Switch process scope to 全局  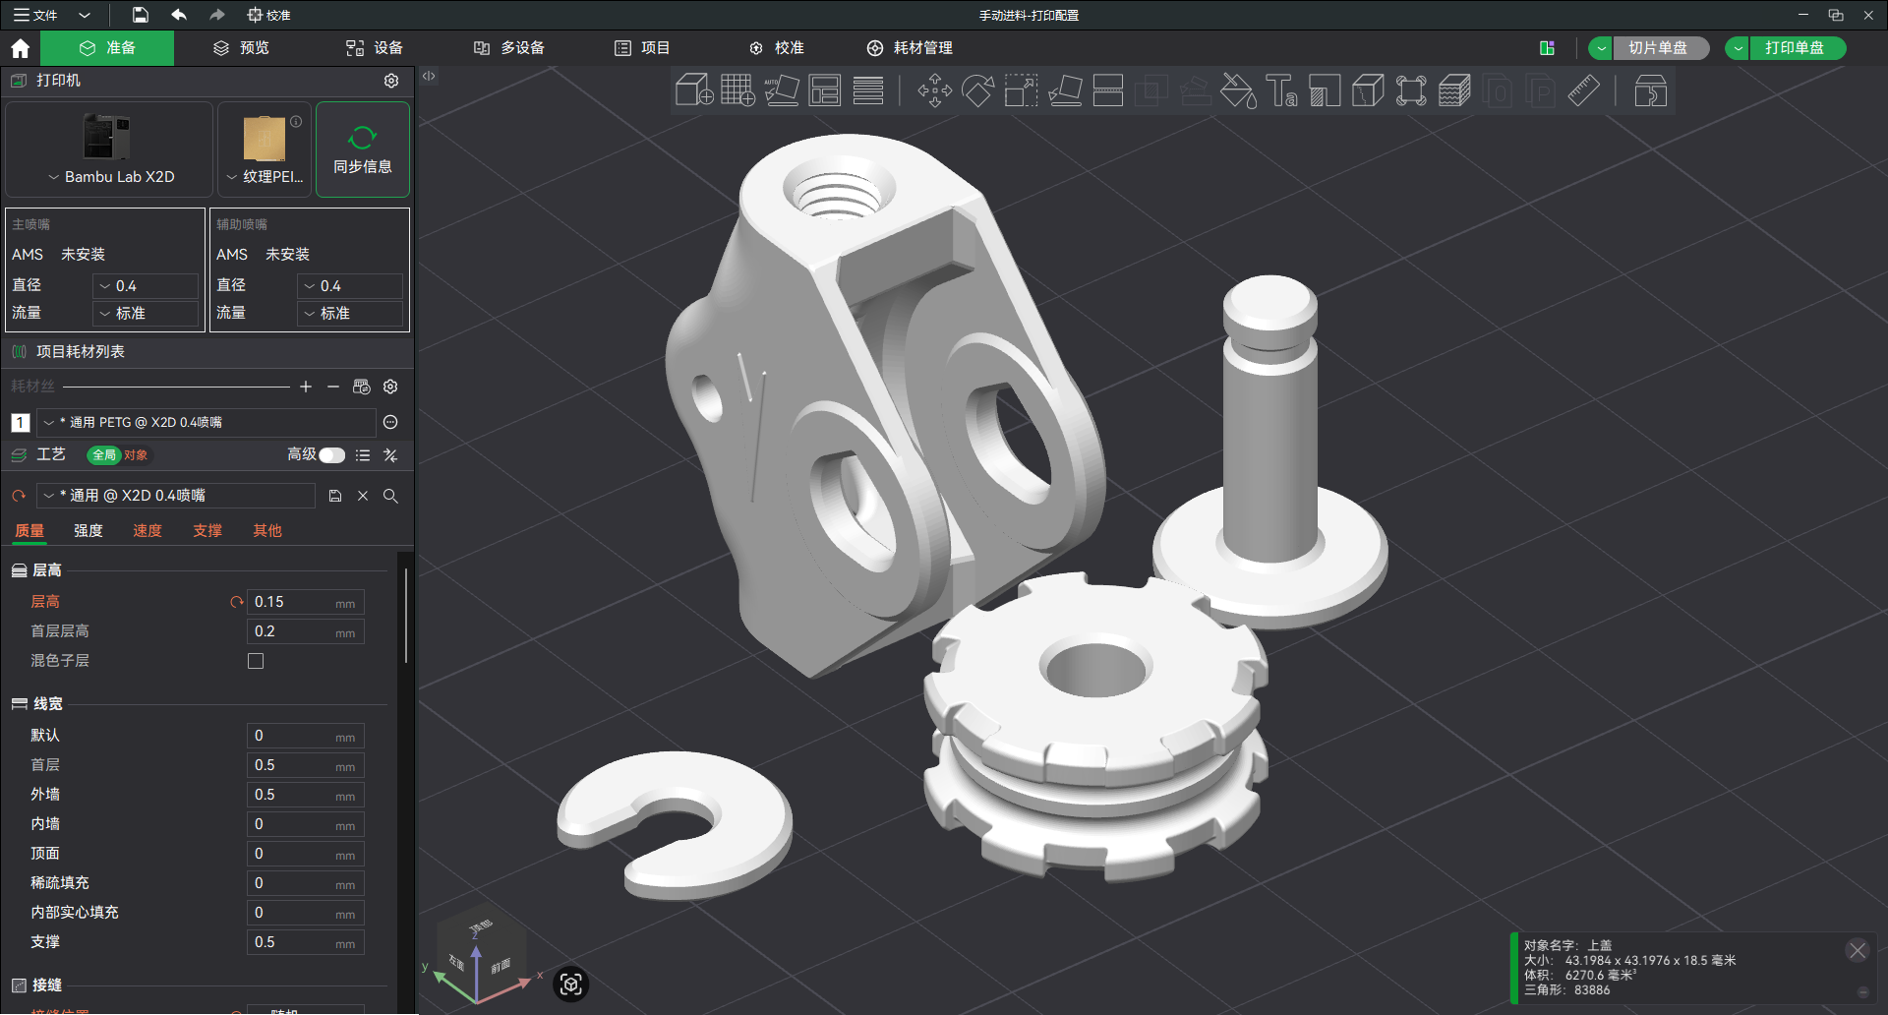coord(103,455)
